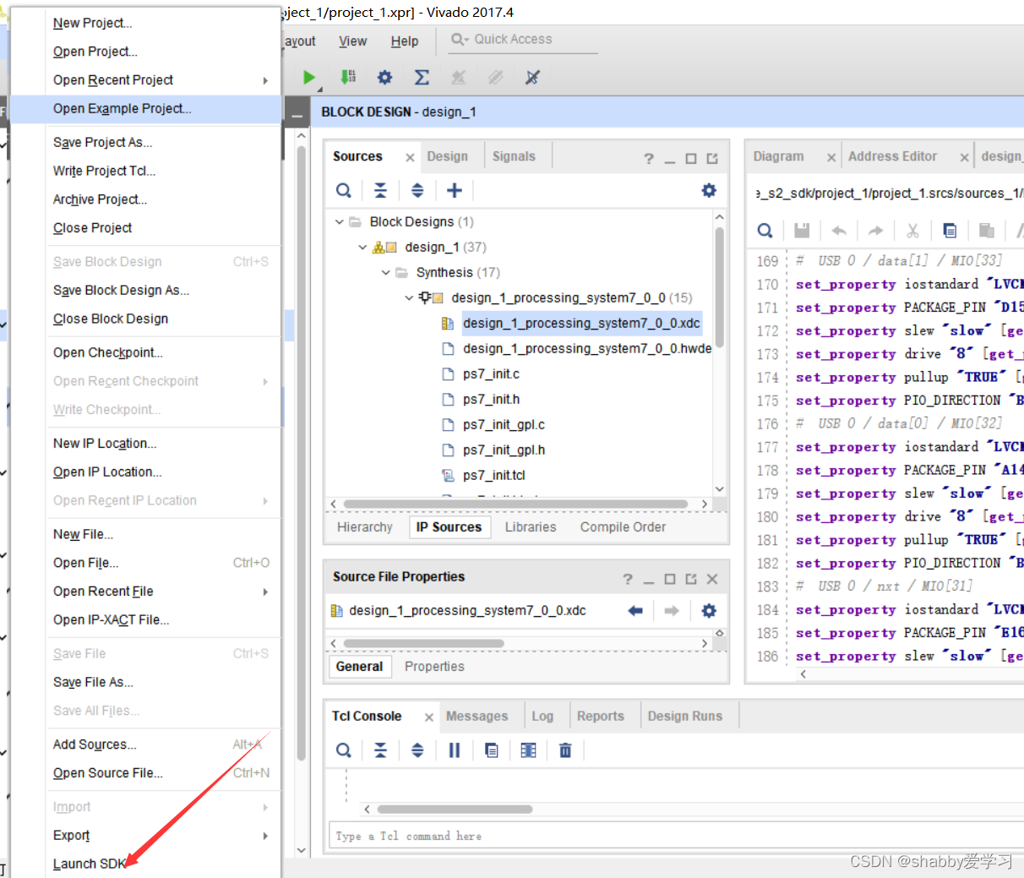Collapse the Block Designs tree node
Image resolution: width=1024 pixels, height=878 pixels.
click(339, 222)
